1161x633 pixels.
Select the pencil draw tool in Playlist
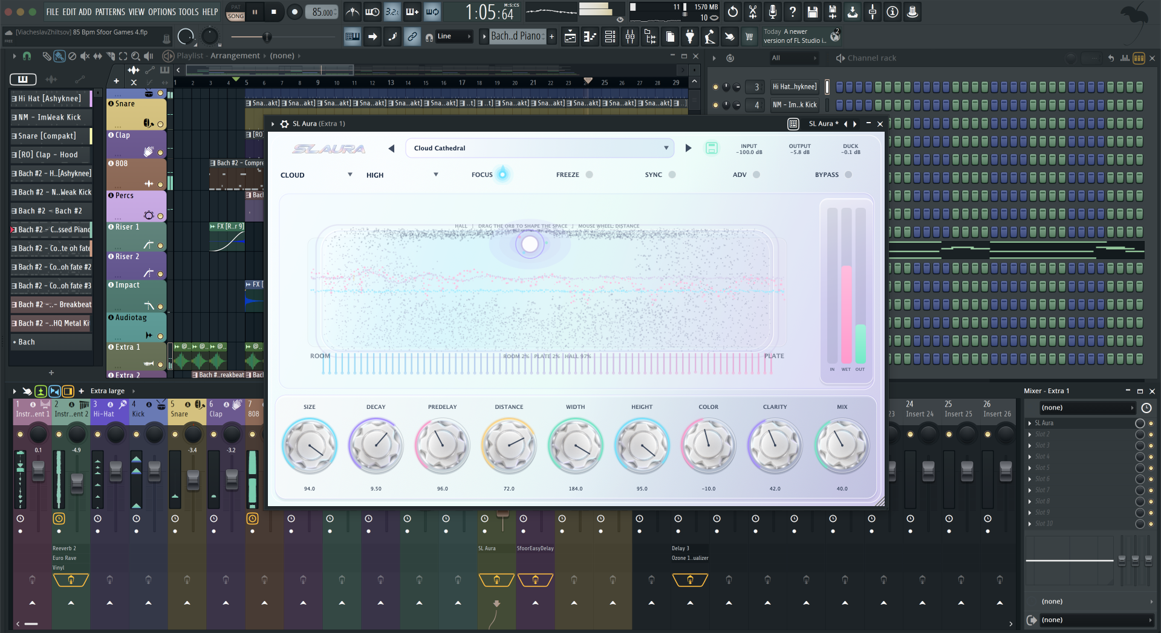pos(47,56)
